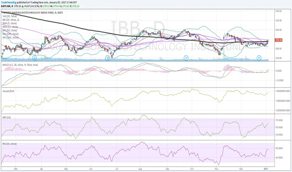Select the MA (50, close) indicator label

[10, 30]
